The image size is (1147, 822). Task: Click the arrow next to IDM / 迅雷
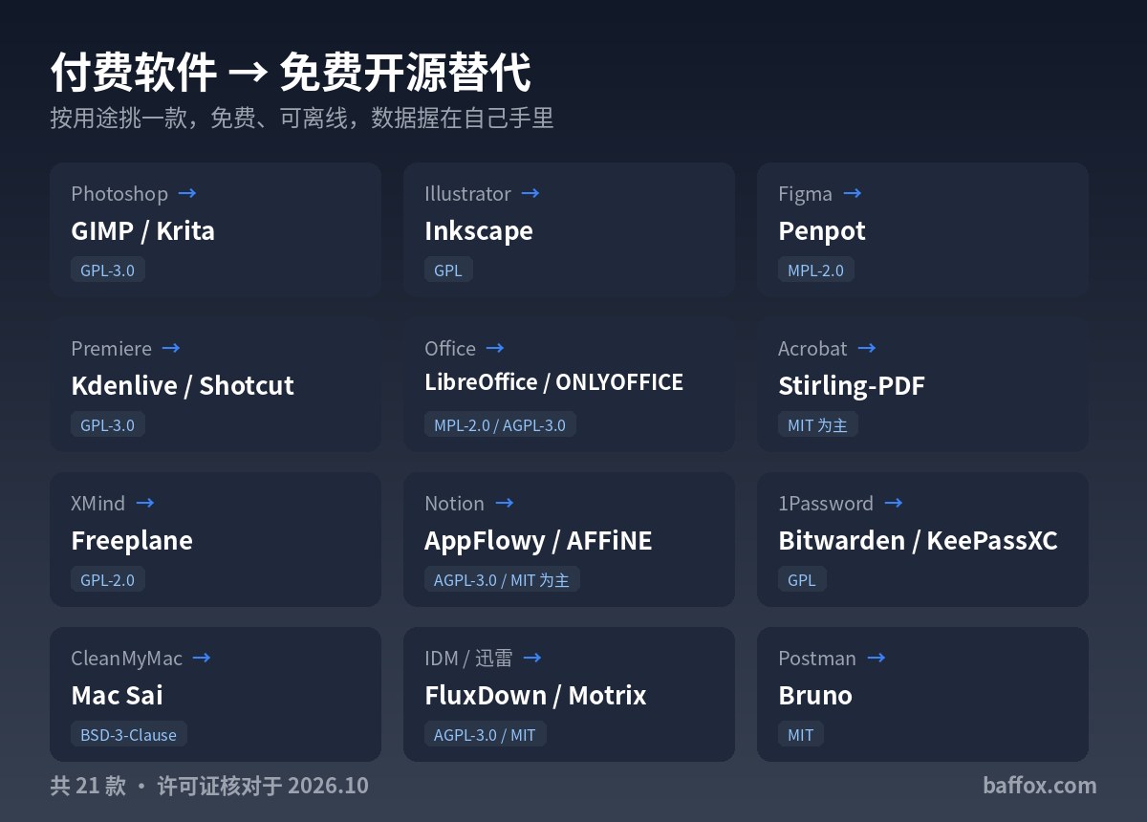(x=532, y=658)
